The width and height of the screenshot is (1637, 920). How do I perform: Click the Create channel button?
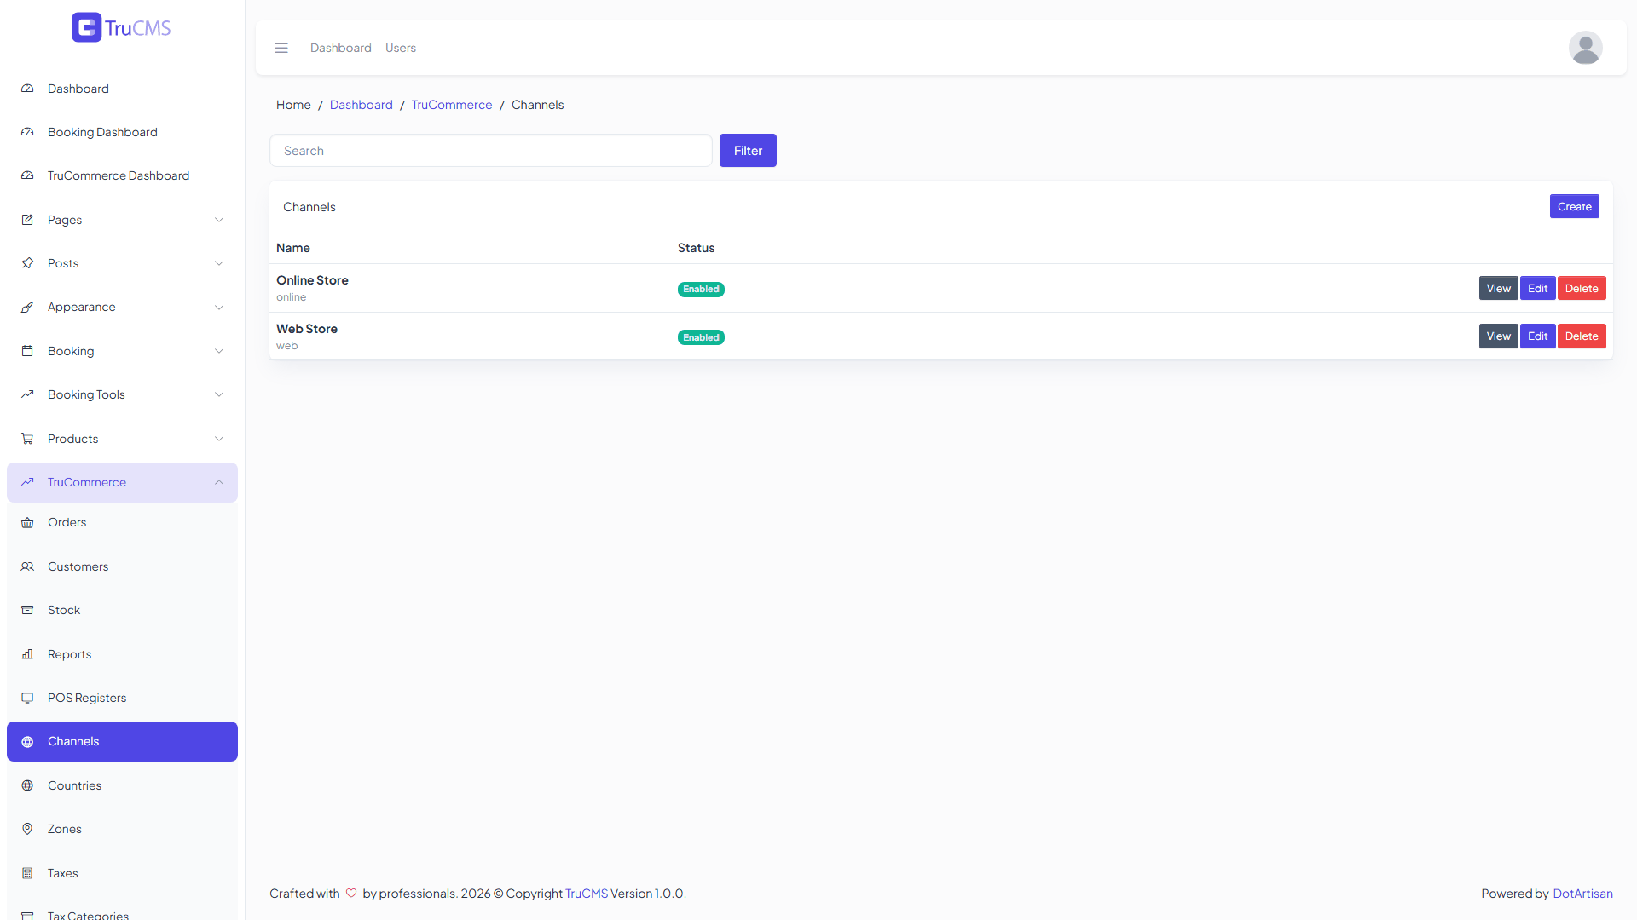(1574, 206)
